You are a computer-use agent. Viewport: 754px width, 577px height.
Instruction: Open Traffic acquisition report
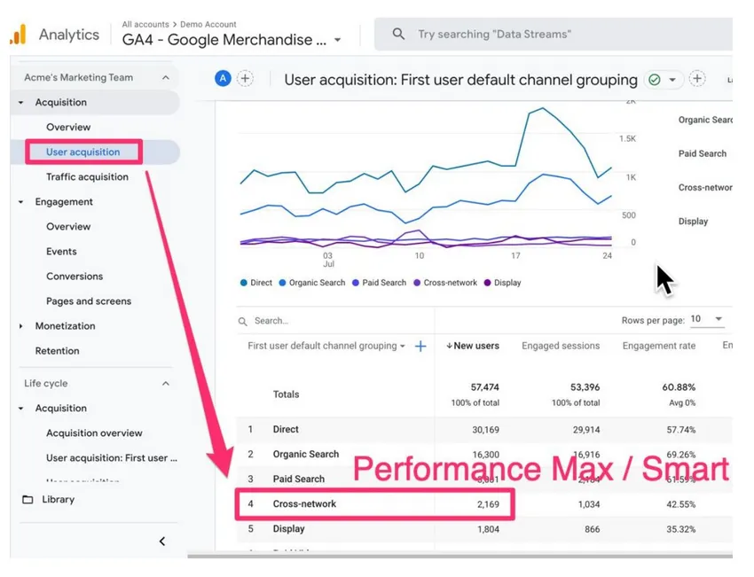(87, 177)
